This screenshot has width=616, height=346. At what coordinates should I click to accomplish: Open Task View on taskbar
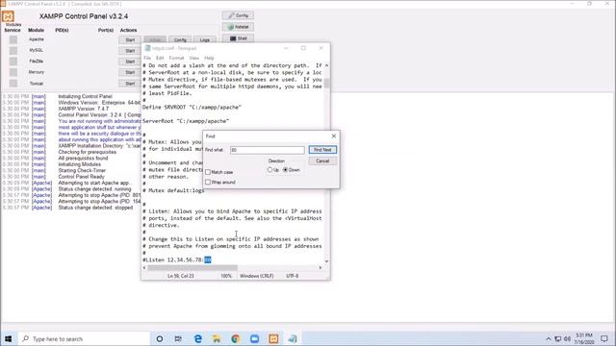pos(178,338)
